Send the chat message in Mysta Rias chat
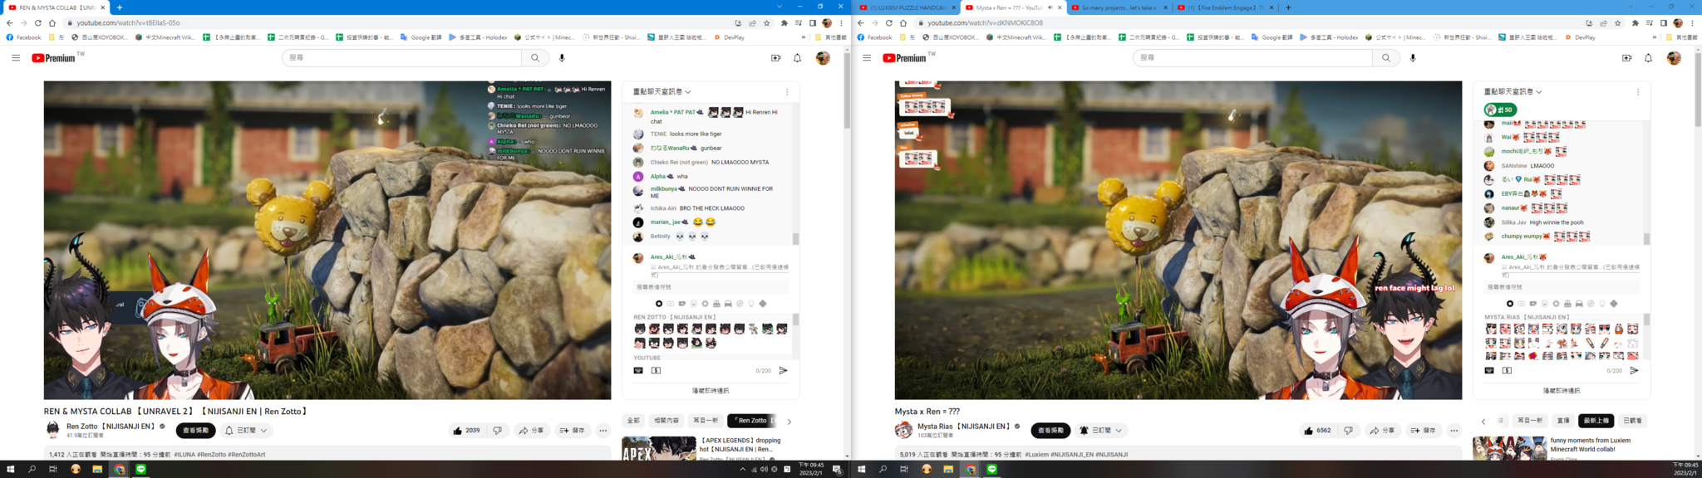Viewport: 1702px width, 478px height. pyautogui.click(x=1634, y=371)
